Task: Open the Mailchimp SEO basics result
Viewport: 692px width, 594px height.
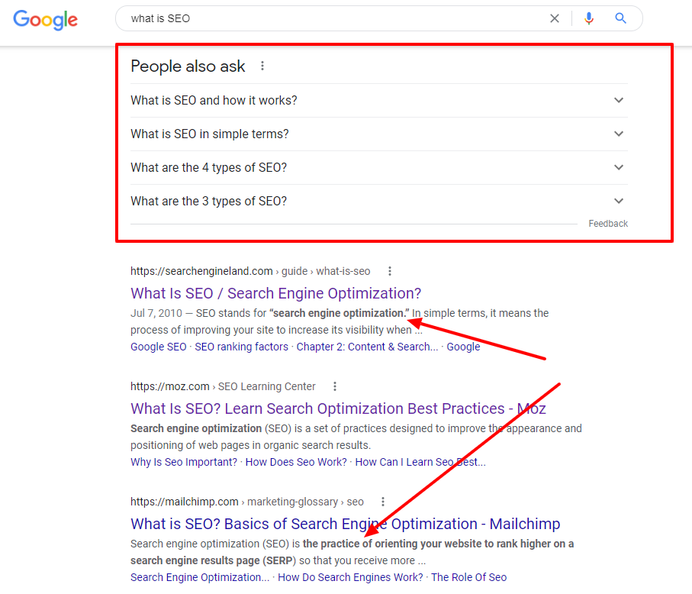Action: [345, 524]
